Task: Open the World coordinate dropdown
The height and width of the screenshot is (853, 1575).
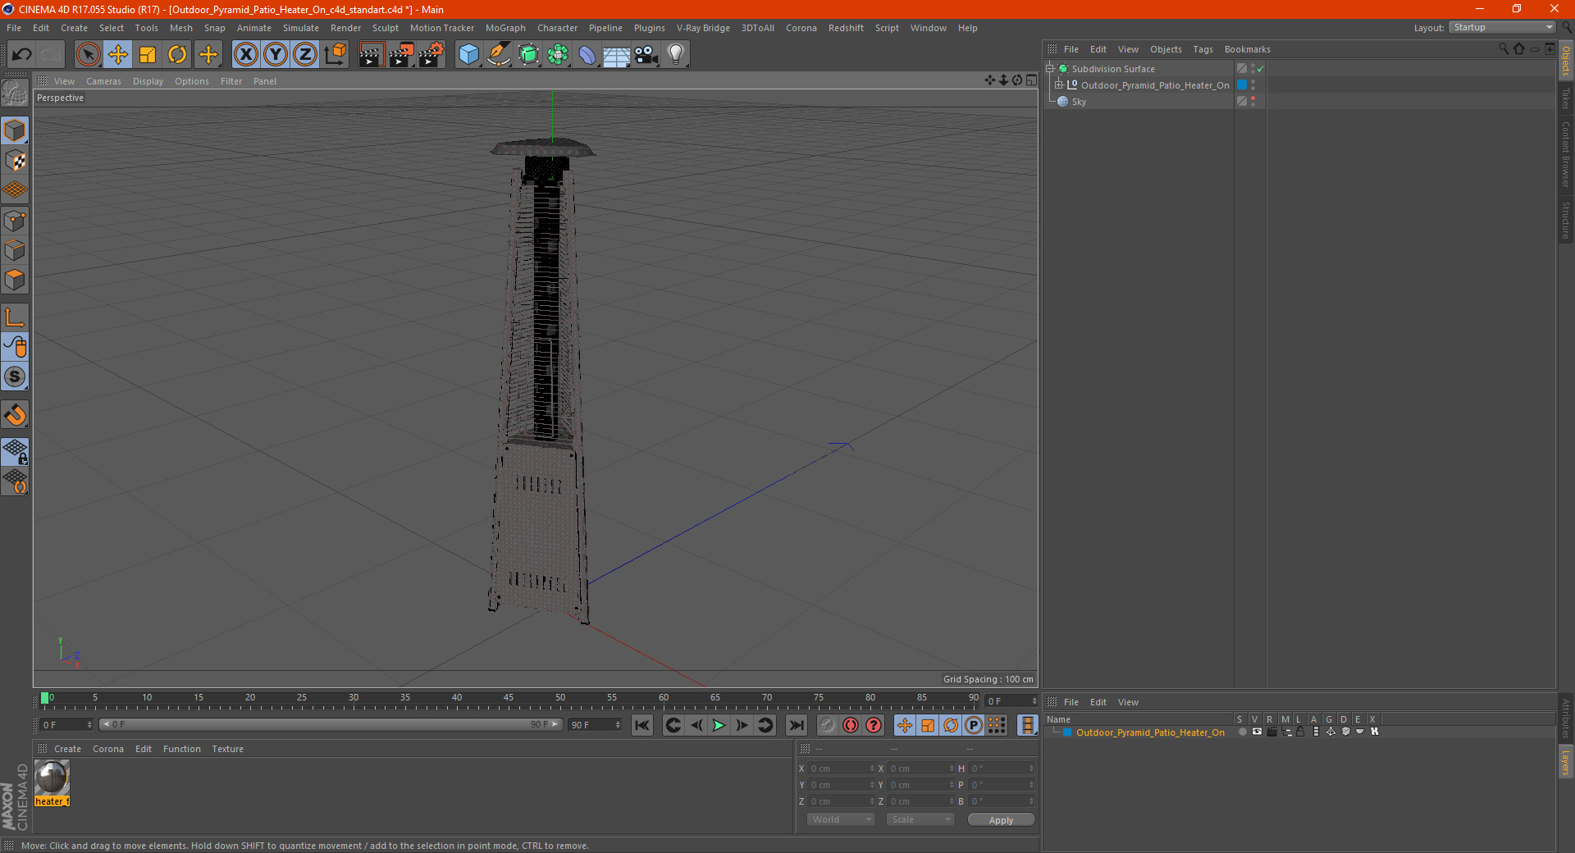Action: [841, 819]
